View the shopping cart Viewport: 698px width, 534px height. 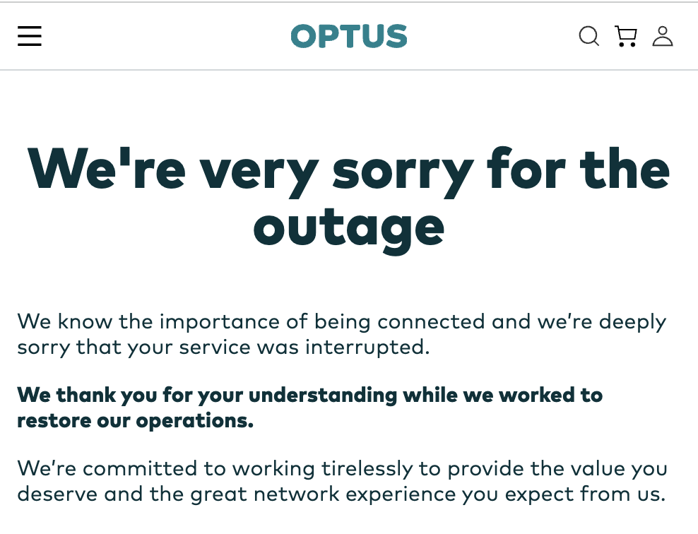click(x=625, y=36)
